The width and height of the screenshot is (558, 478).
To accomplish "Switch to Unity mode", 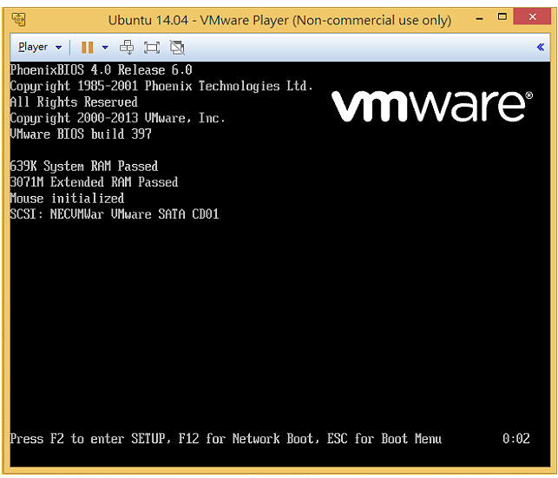I will (x=177, y=48).
